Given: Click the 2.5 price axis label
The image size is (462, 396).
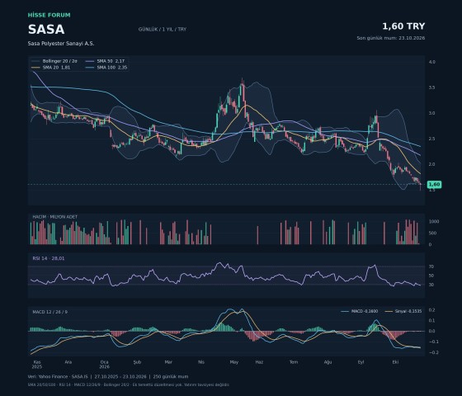Looking at the screenshot, I should click(x=432, y=139).
